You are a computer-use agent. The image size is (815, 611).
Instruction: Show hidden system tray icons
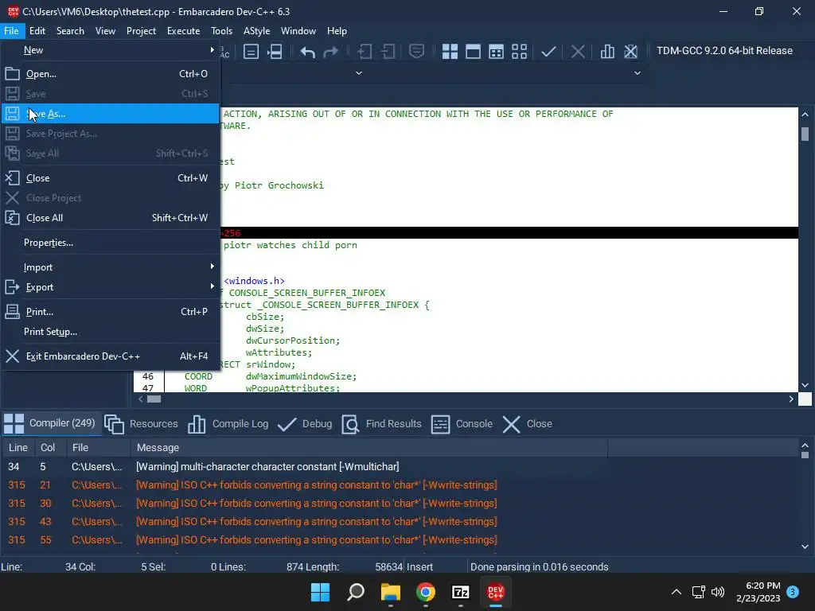pyautogui.click(x=677, y=592)
